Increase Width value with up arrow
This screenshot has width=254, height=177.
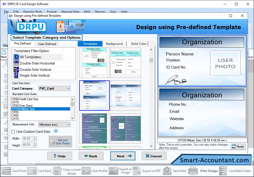click(x=35, y=138)
